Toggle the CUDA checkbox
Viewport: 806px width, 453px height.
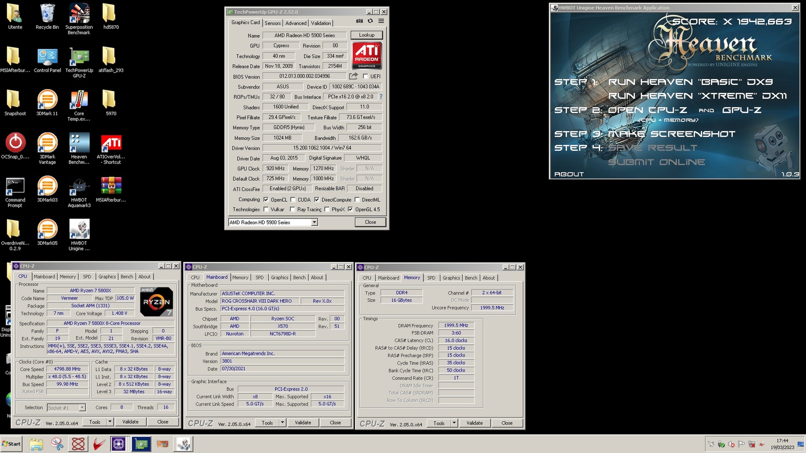tap(293, 200)
